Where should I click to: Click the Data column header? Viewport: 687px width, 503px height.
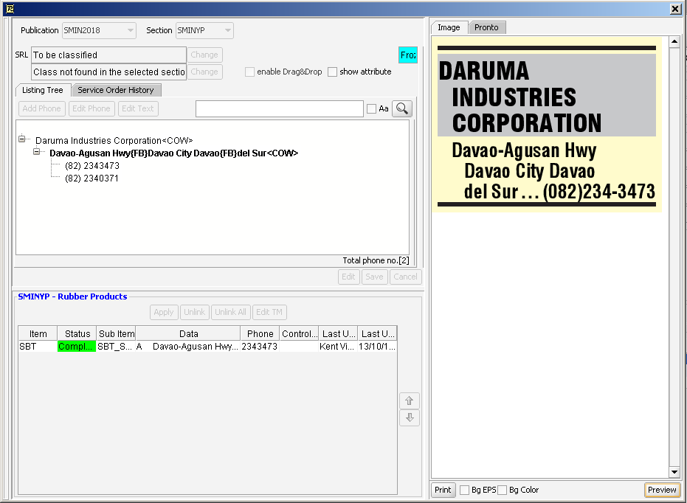(x=188, y=334)
